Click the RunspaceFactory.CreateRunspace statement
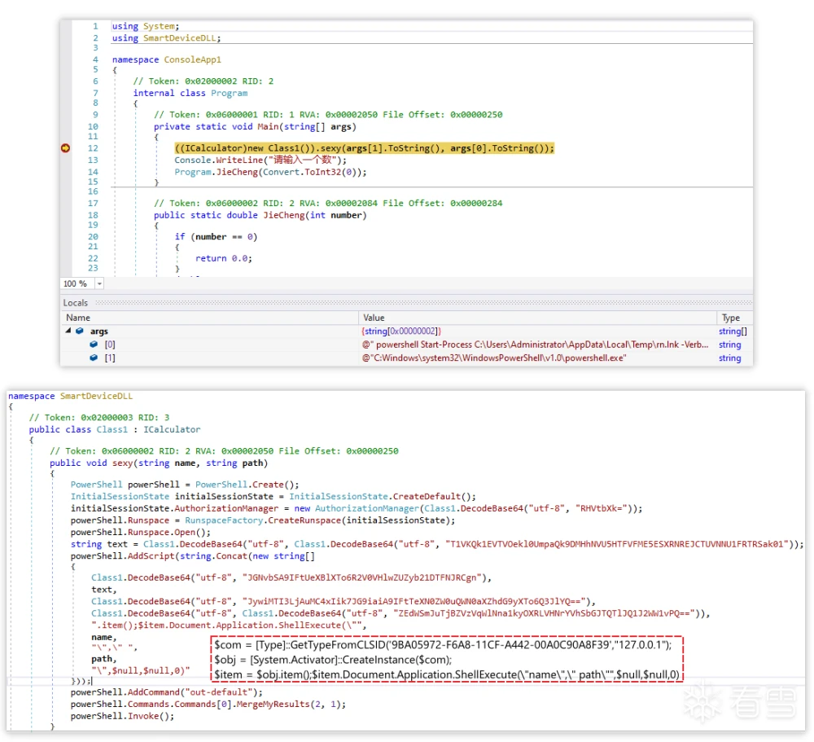This screenshot has height=742, width=814. pyautogui.click(x=263, y=520)
